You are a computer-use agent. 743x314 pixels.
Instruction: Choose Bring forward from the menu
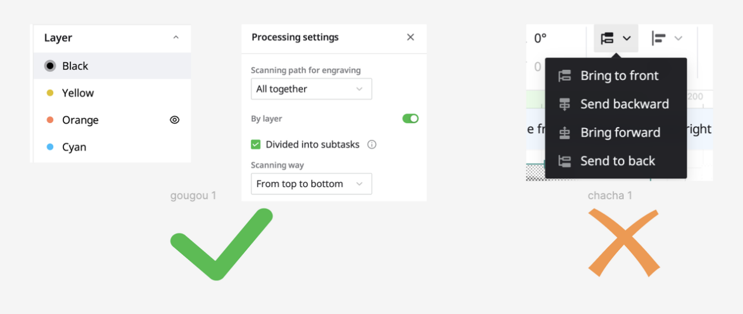pyautogui.click(x=620, y=133)
